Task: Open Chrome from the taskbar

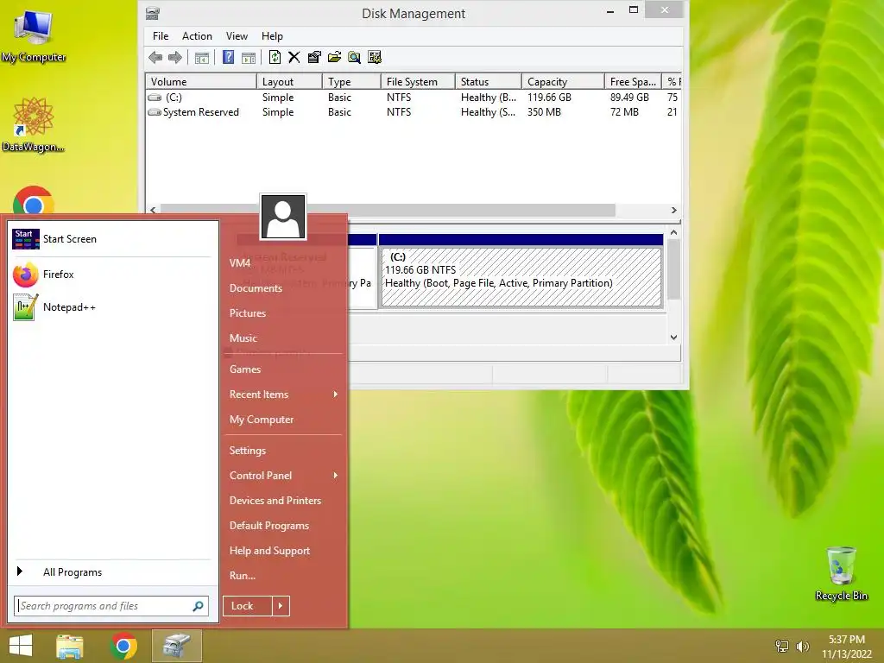Action: click(x=123, y=646)
